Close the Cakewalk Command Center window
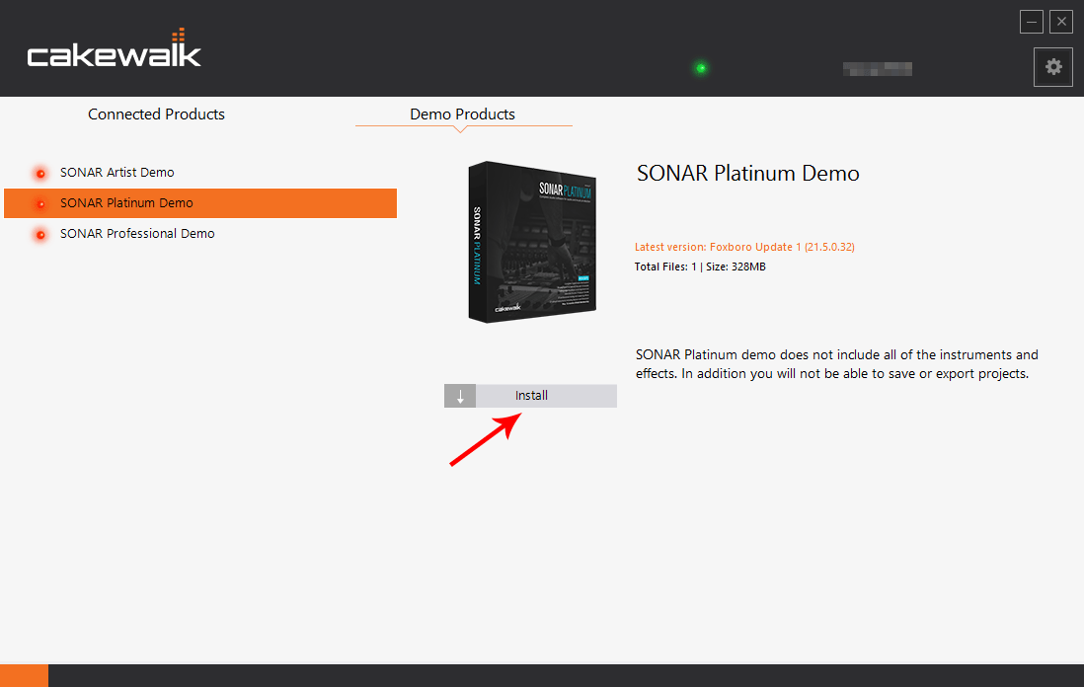Screen dimensions: 1084x687 tap(1061, 22)
